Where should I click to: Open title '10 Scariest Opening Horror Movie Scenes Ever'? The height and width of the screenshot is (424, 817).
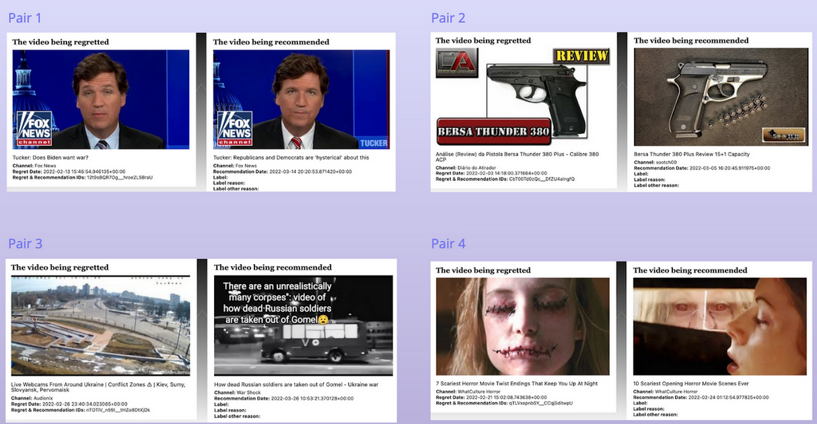(691, 384)
